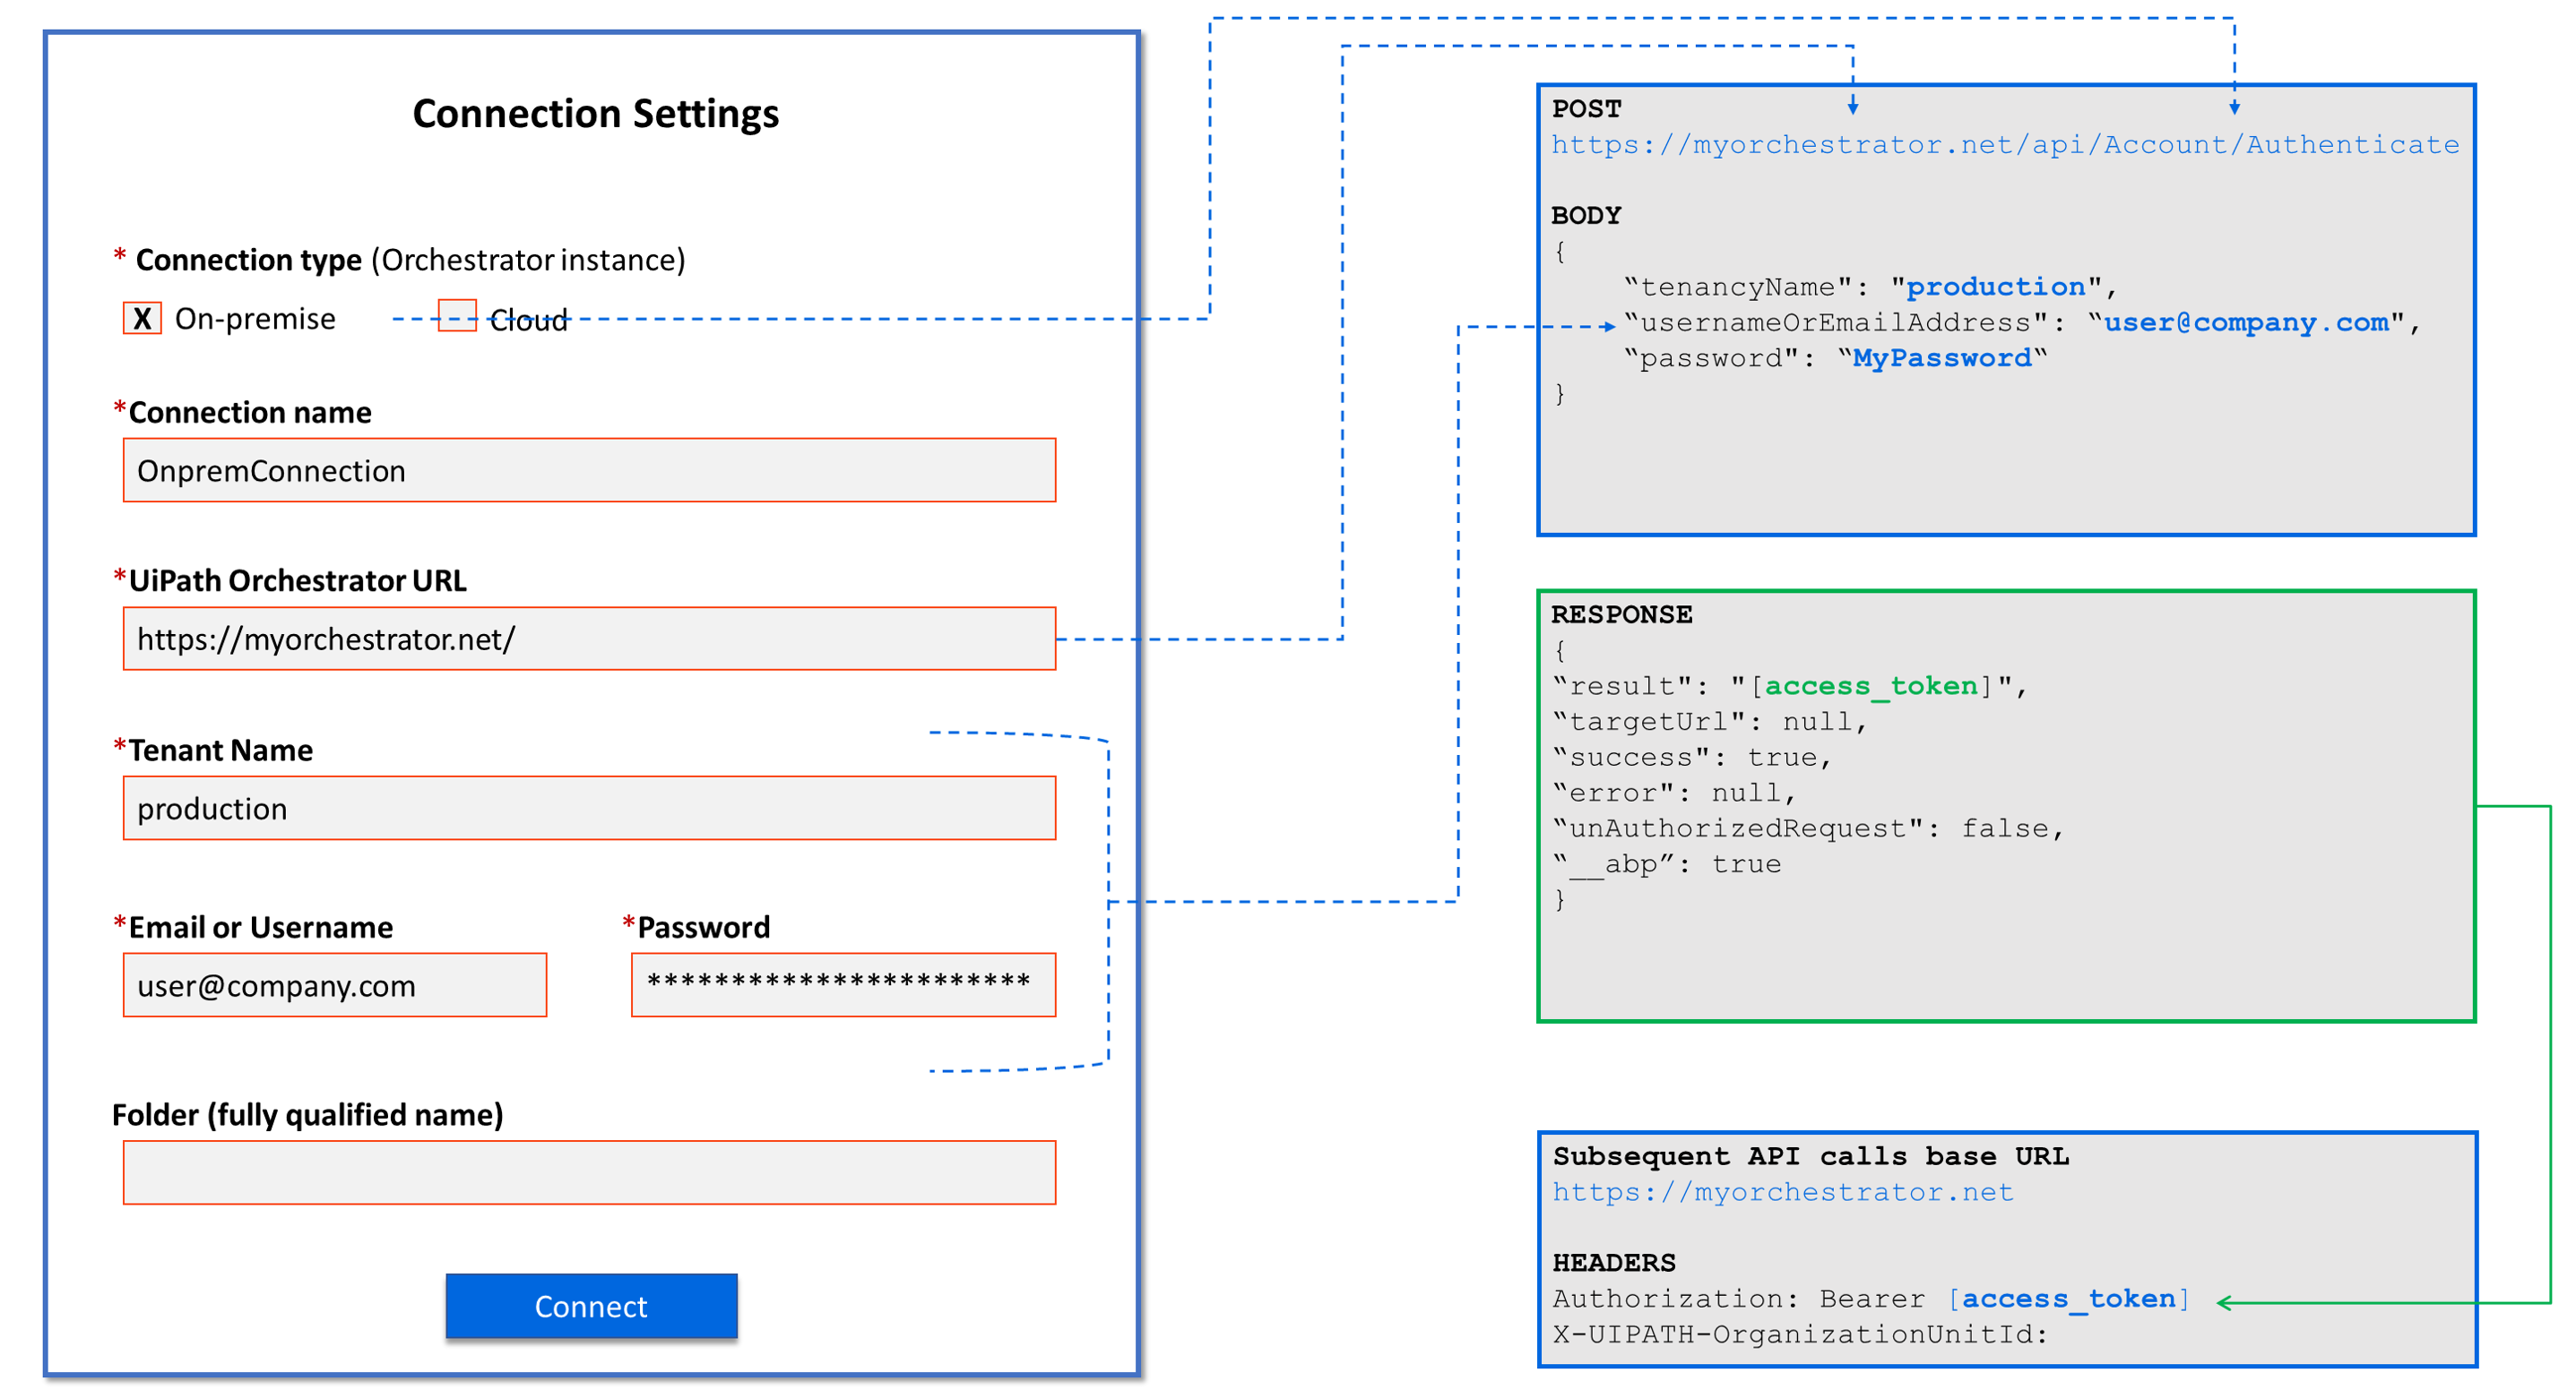This screenshot has height=1398, width=2576.
Task: Click access_token in the RESPONSE result
Action: 1871,687
